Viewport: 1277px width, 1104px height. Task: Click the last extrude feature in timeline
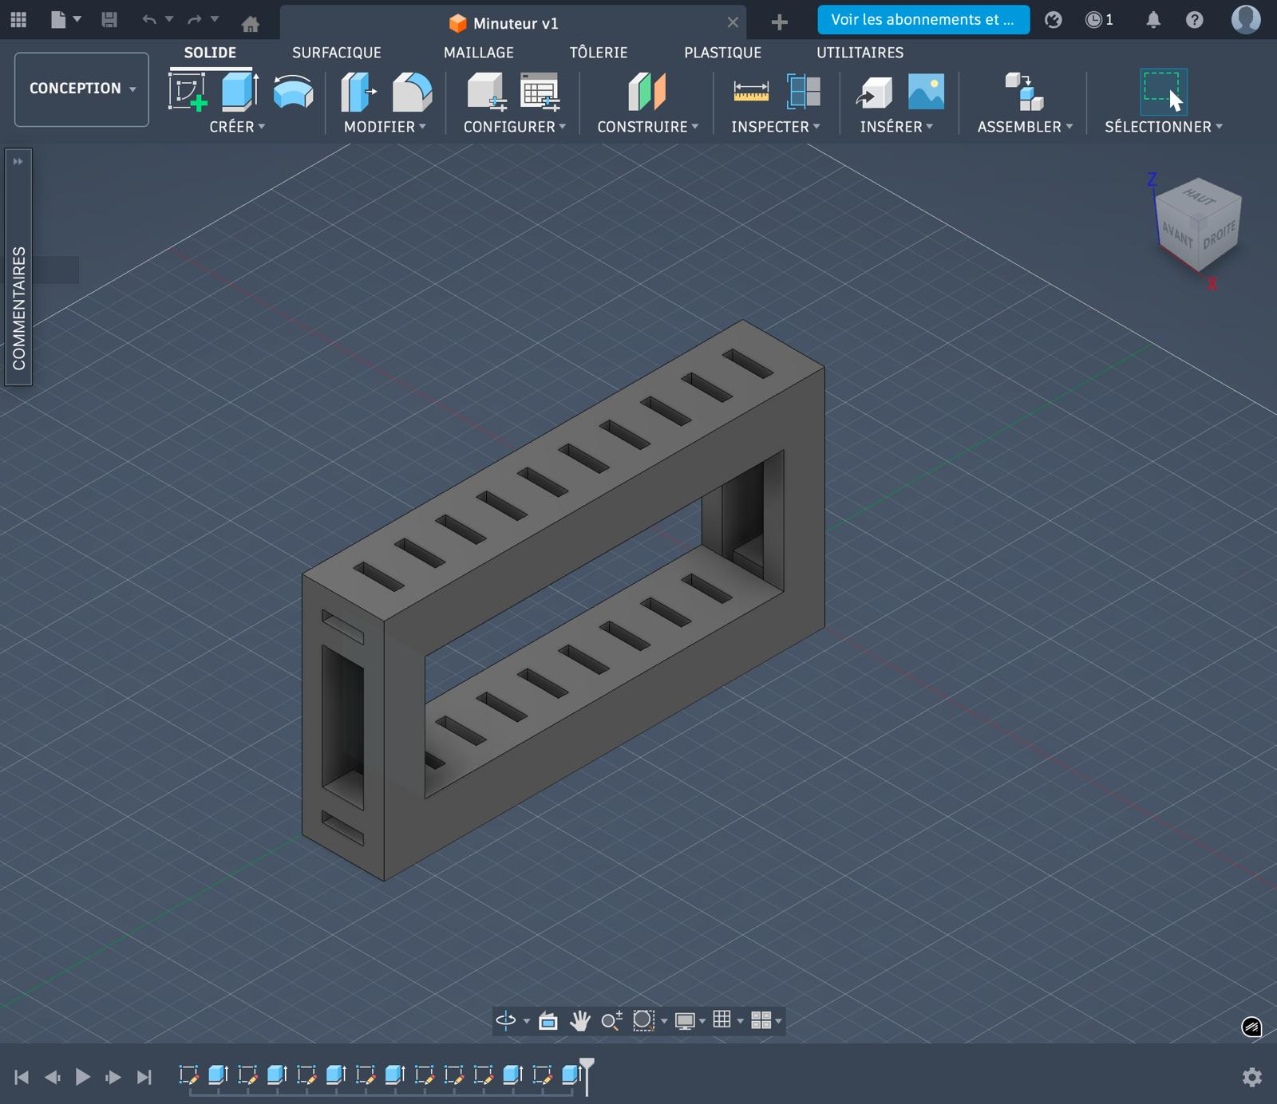pyautogui.click(x=571, y=1075)
